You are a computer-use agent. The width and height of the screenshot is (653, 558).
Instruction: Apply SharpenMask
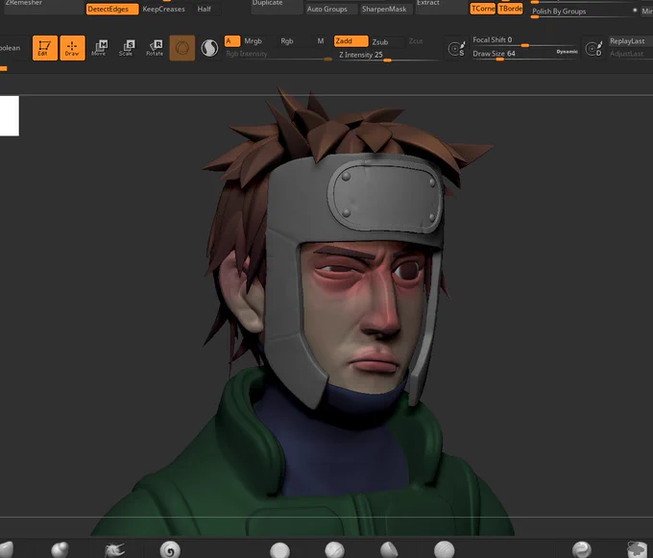coord(386,9)
